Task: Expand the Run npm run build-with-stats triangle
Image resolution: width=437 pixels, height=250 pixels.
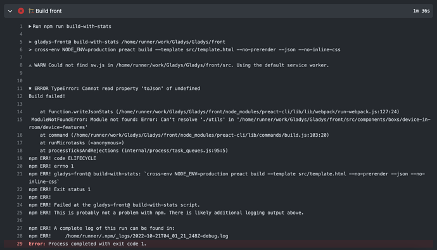Action: (x=30, y=27)
